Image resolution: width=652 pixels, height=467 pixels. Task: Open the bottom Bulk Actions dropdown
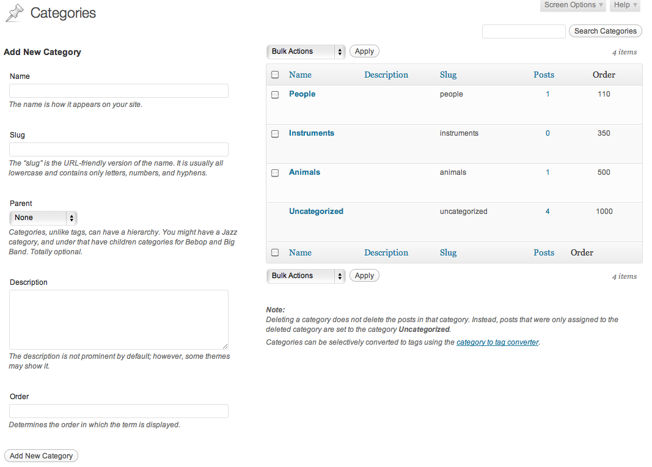306,276
